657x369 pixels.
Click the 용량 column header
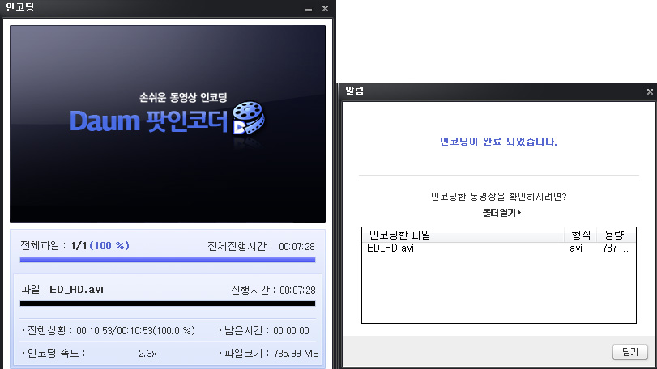(x=615, y=235)
